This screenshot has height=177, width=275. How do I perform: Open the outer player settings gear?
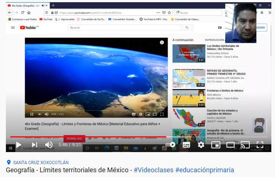point(201,145)
